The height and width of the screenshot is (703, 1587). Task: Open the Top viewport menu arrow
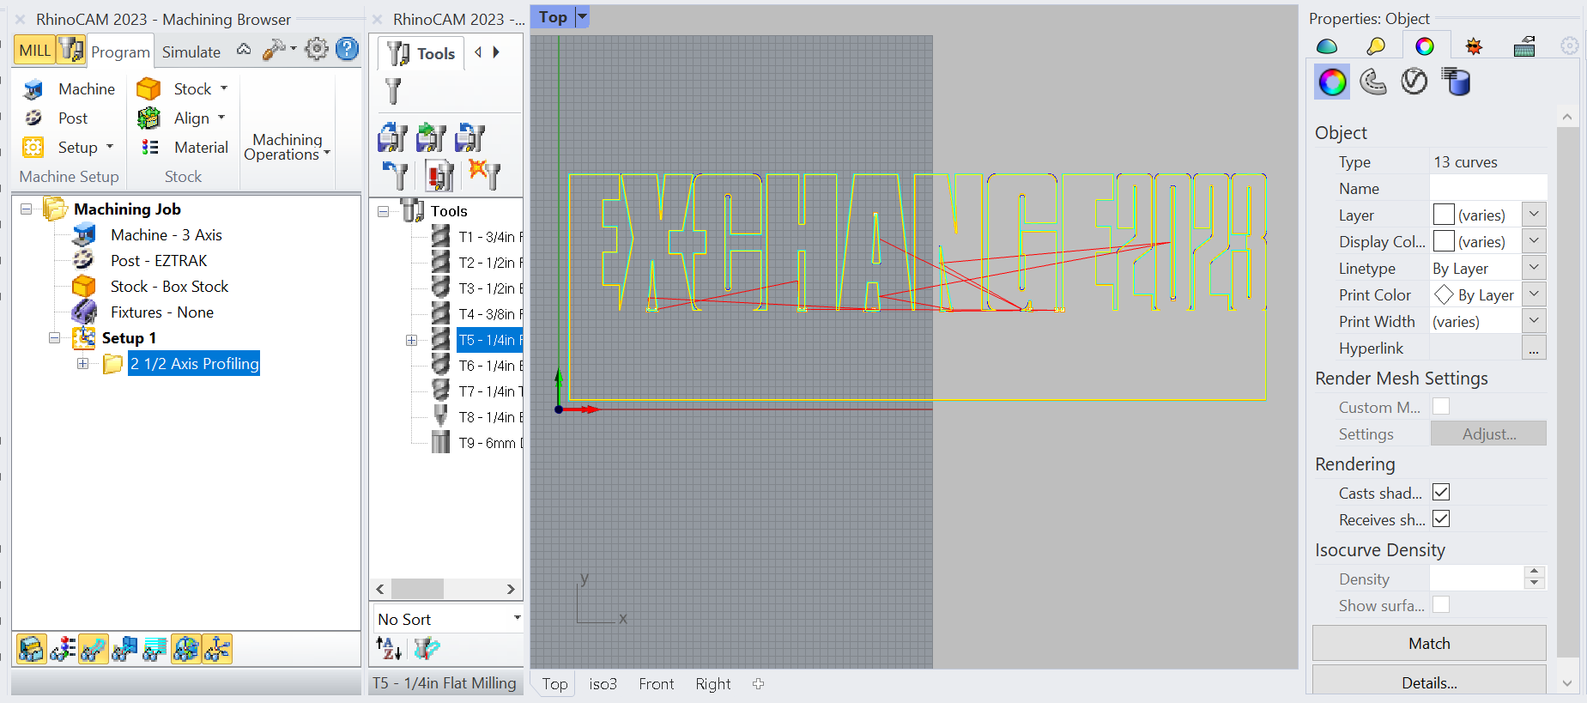[x=582, y=16]
